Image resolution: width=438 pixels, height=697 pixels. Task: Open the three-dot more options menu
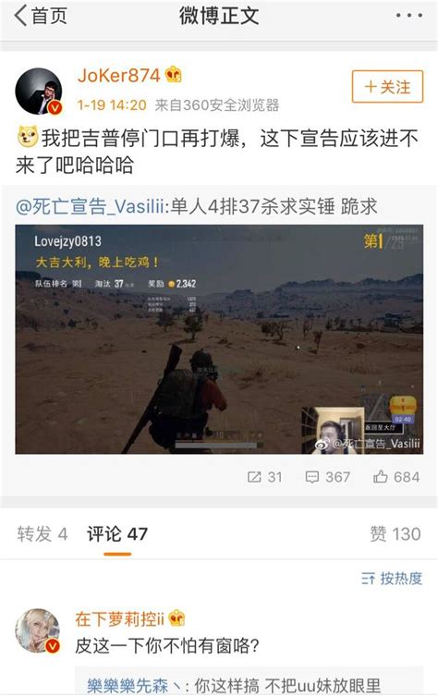point(409,16)
